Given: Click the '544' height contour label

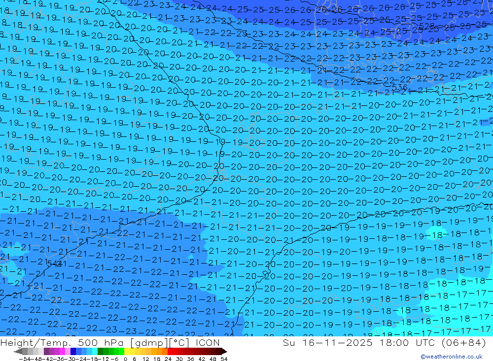Looking at the screenshot, I should tap(54, 263).
